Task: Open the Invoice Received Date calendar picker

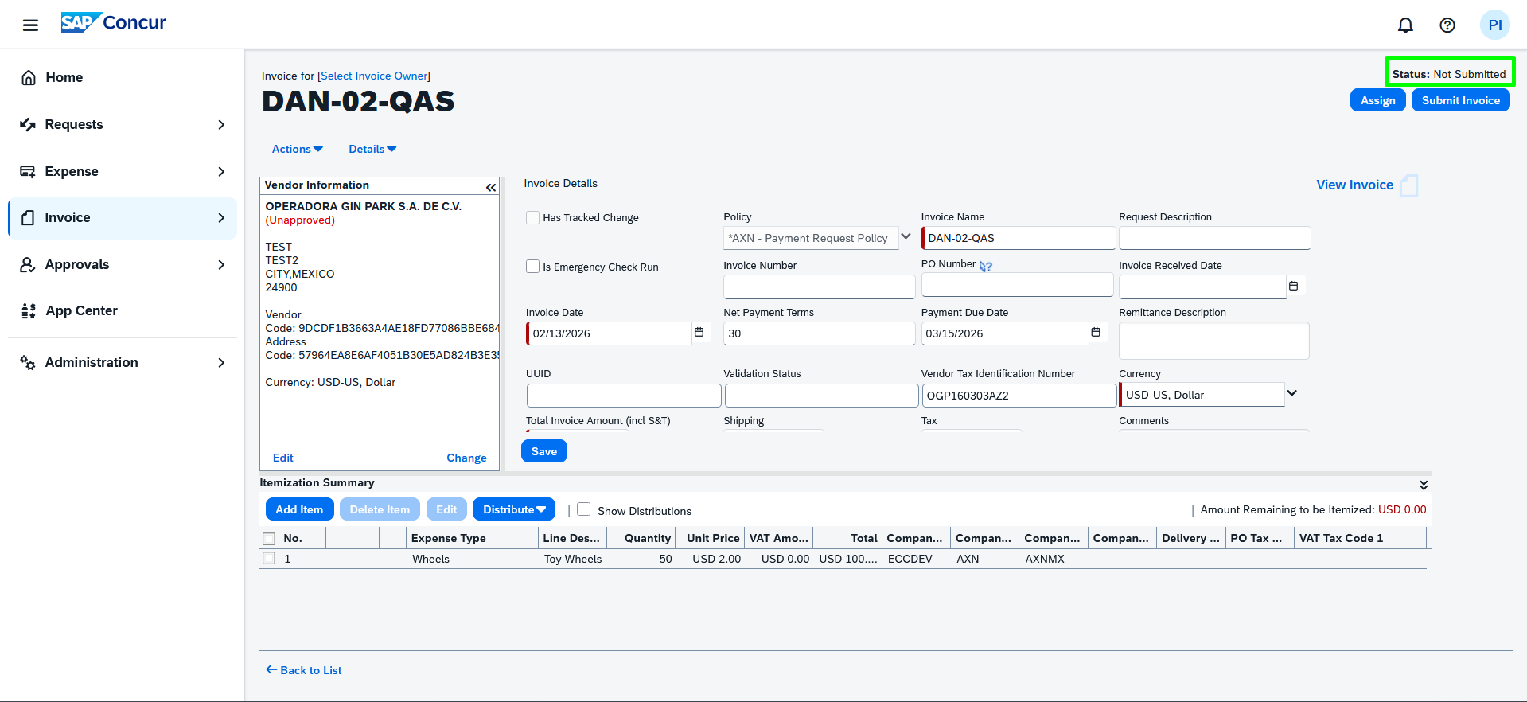Action: coord(1293,286)
